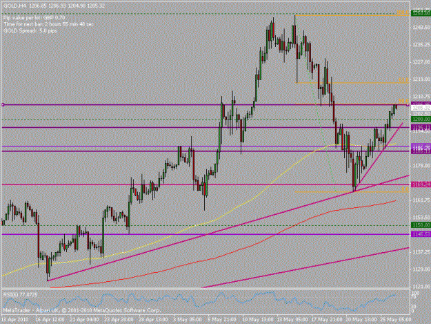Viewport: 431px width, 324px height.
Task: Click the RSI 70 level scale value
Action: point(414,297)
